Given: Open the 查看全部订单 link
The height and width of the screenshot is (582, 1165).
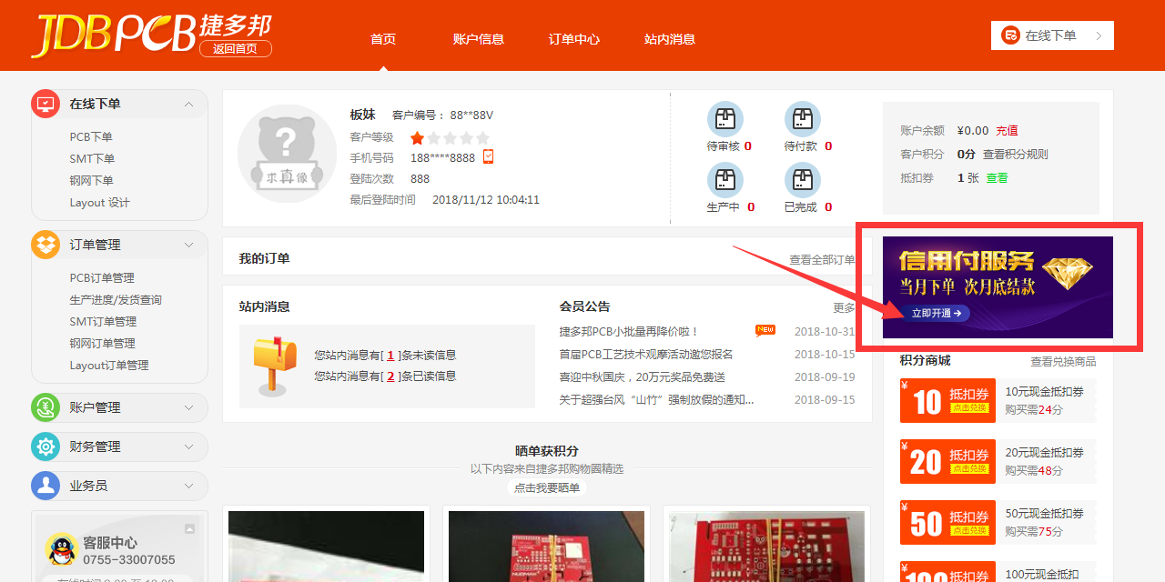Looking at the screenshot, I should point(822,260).
